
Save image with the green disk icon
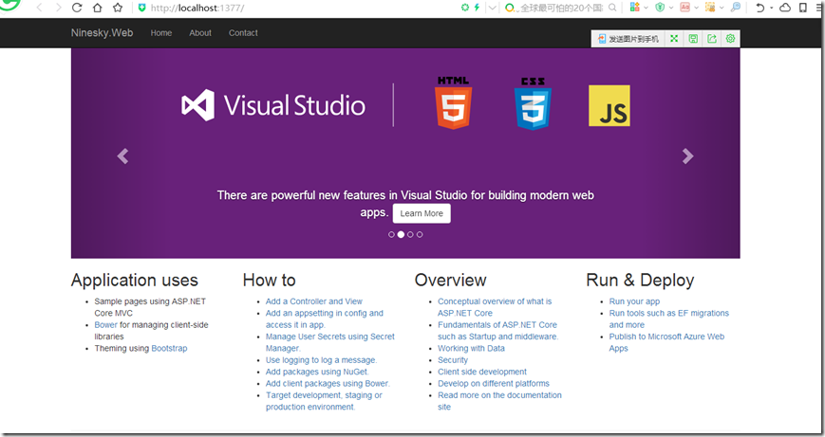[x=693, y=38]
